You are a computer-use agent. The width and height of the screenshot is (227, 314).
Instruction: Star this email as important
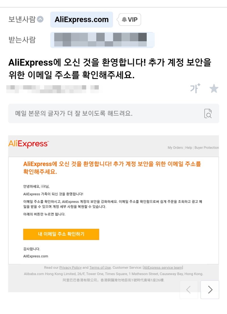point(214,88)
